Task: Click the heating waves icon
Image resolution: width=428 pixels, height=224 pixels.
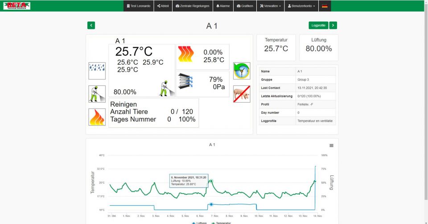Action: tap(186, 54)
